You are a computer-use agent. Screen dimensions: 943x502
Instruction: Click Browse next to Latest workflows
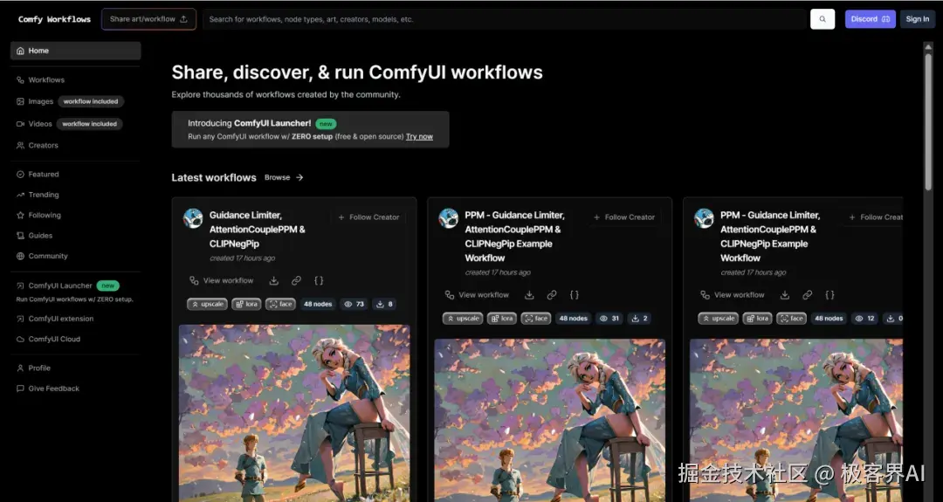point(278,177)
